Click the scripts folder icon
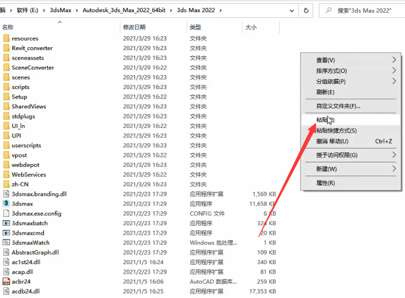 (x=7, y=87)
